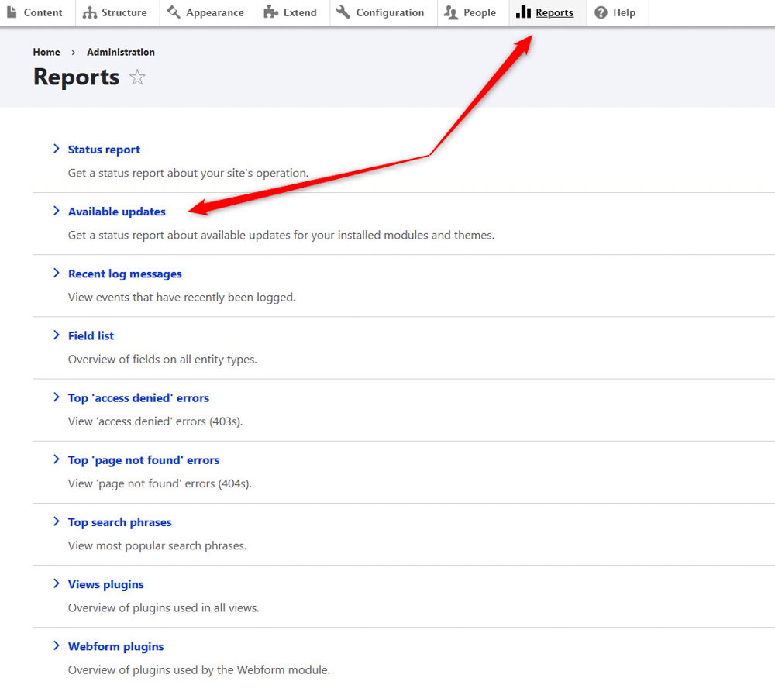Expand the Top 'page not found' errors chevron
Image resolution: width=775 pixels, height=695 pixels.
tap(56, 459)
